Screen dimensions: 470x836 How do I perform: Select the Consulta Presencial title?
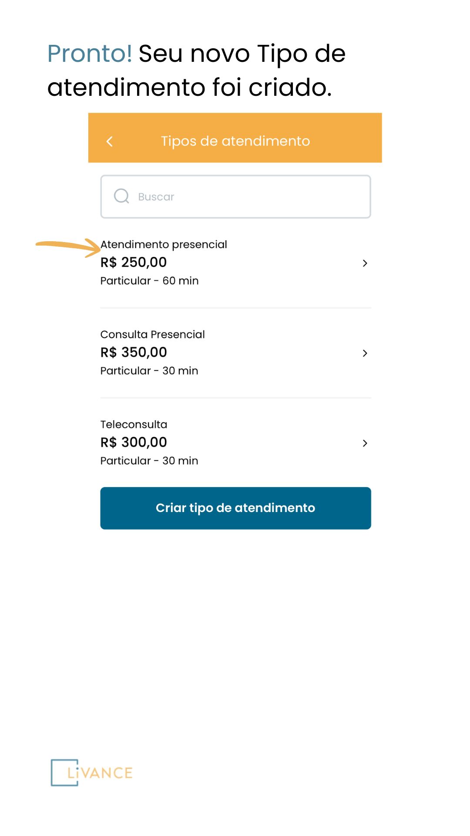(x=152, y=334)
